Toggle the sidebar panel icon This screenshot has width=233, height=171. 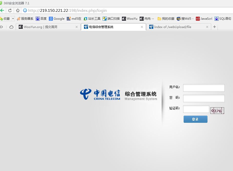point(2,27)
